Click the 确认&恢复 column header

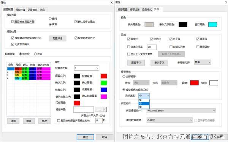coord(43,65)
